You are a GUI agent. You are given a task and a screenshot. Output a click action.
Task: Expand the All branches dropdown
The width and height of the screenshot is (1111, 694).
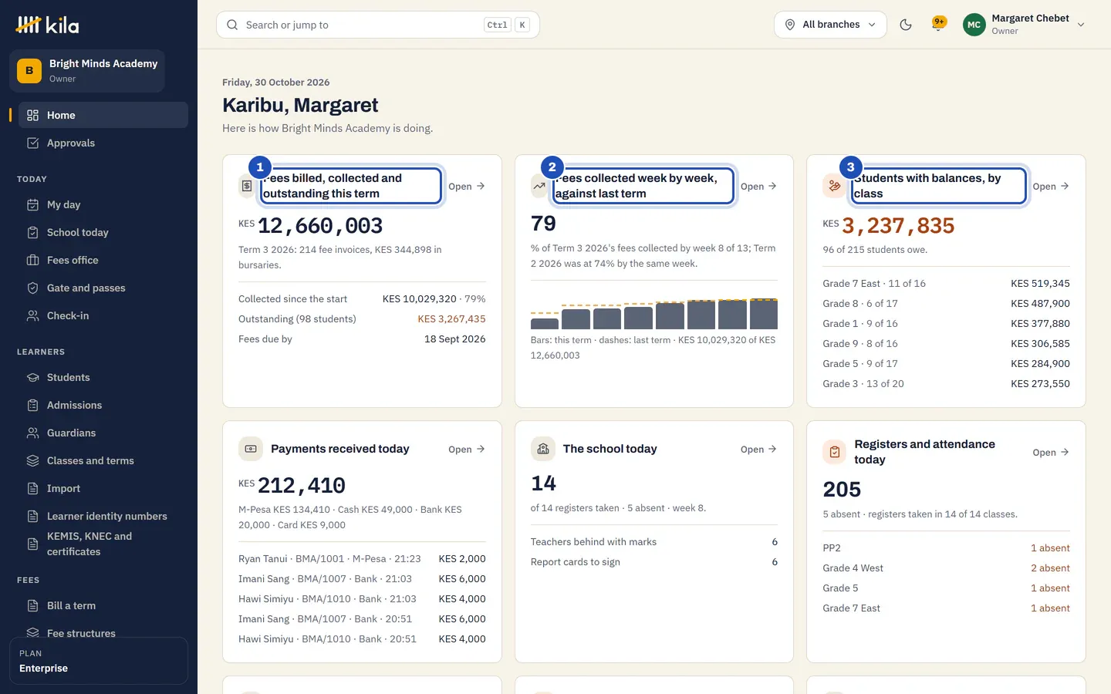[x=830, y=25]
